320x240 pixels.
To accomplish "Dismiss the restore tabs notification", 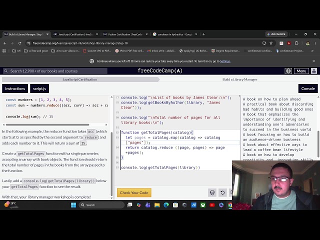I will 313,61.
